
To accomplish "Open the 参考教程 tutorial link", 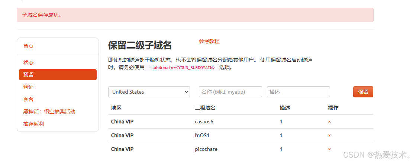I will pos(209,41).
